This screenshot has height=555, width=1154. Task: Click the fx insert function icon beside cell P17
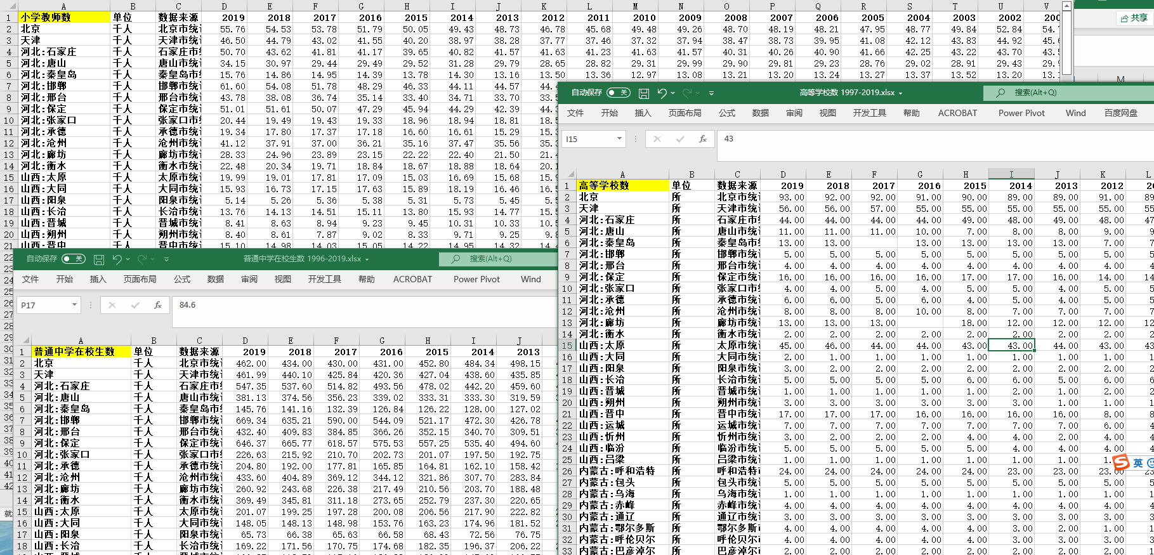pyautogui.click(x=158, y=305)
